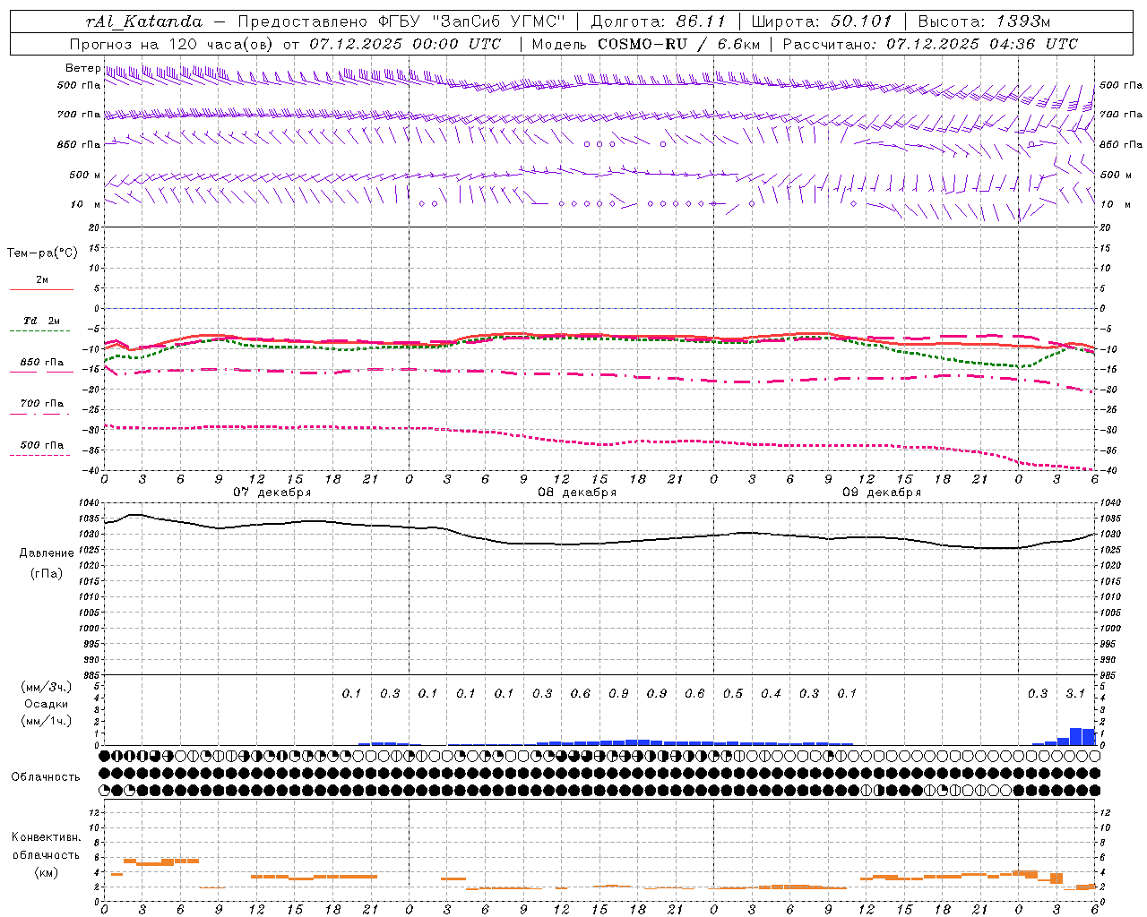This screenshot has width=1147, height=917.
Task: Click the 'Высота: 1393м' altitude text
Action: (x=983, y=21)
